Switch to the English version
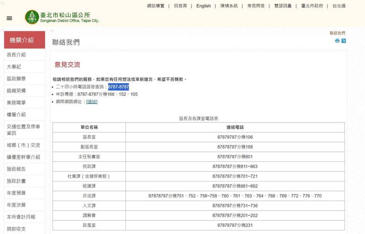This screenshot has height=234, width=365. point(203,6)
